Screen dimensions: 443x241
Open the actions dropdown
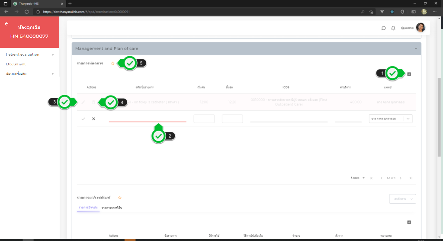click(x=402, y=199)
